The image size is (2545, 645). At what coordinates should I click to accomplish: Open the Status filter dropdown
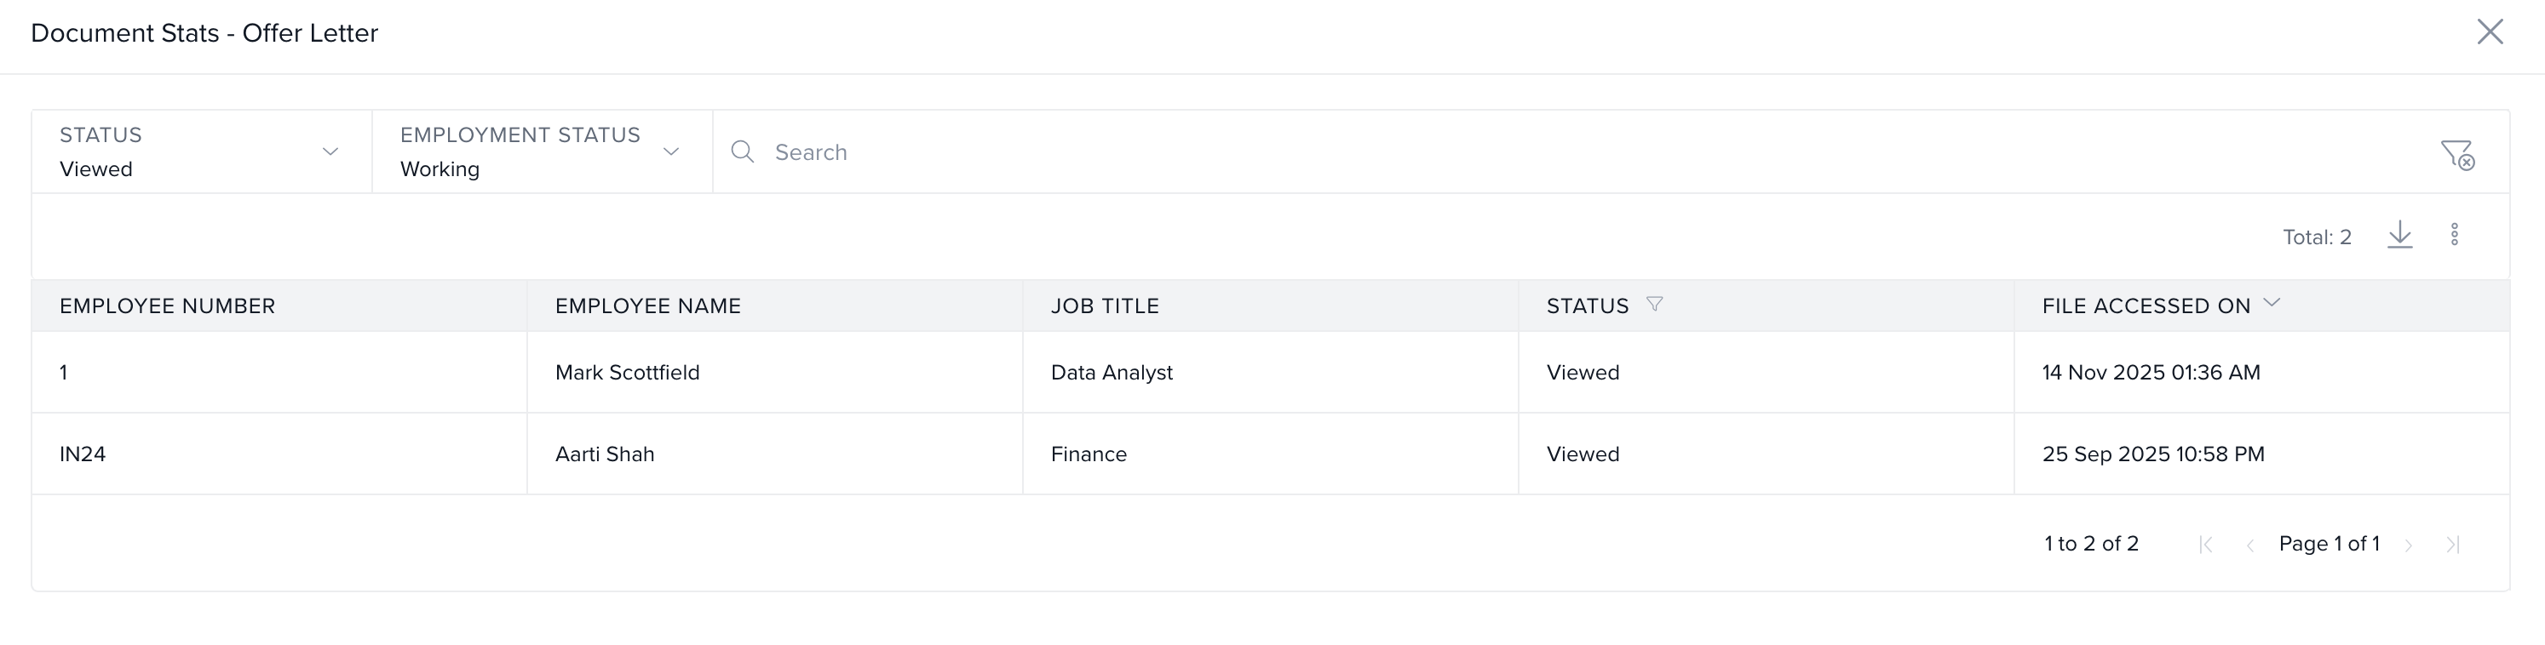pyautogui.click(x=202, y=152)
